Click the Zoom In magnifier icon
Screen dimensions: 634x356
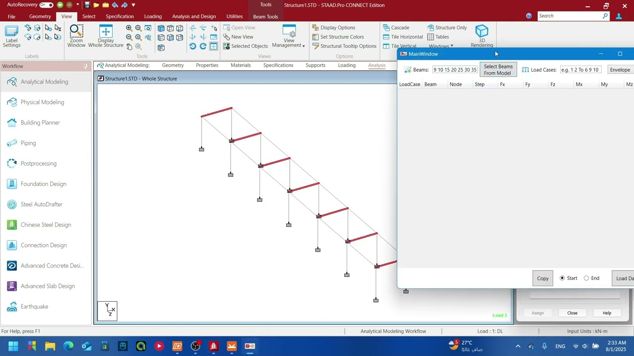(x=129, y=28)
